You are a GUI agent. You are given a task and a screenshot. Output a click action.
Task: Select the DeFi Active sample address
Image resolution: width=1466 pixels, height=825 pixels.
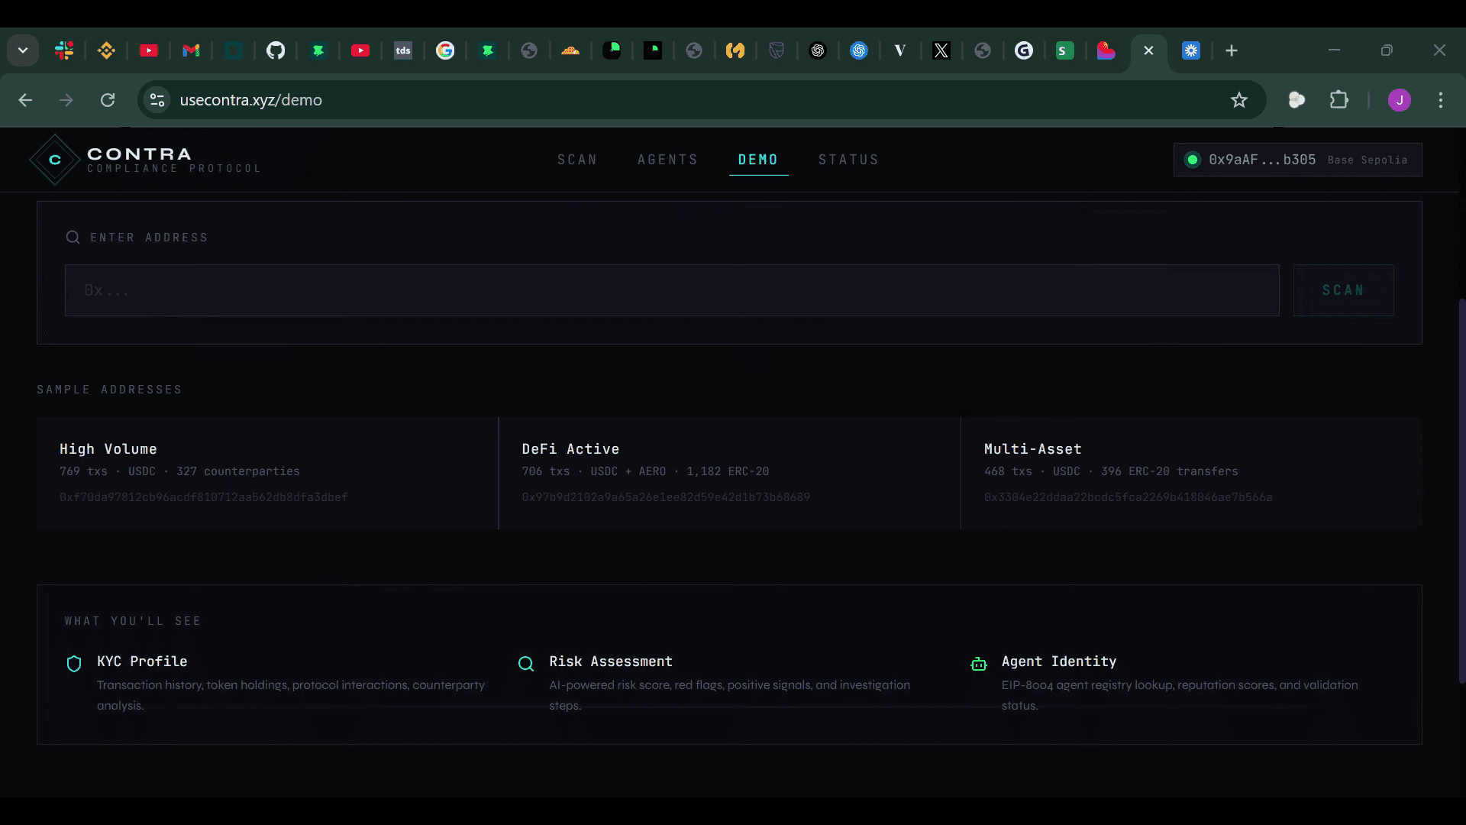(x=729, y=473)
